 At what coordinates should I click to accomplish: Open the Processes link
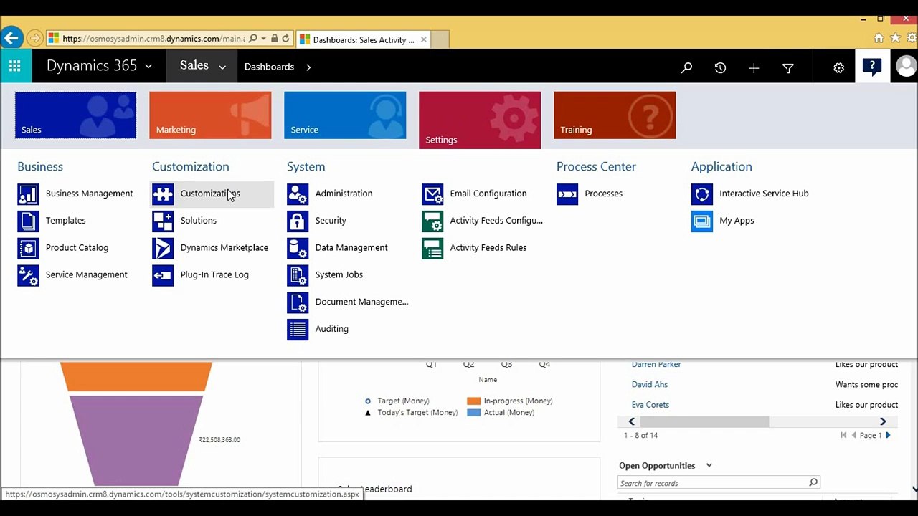tap(603, 193)
